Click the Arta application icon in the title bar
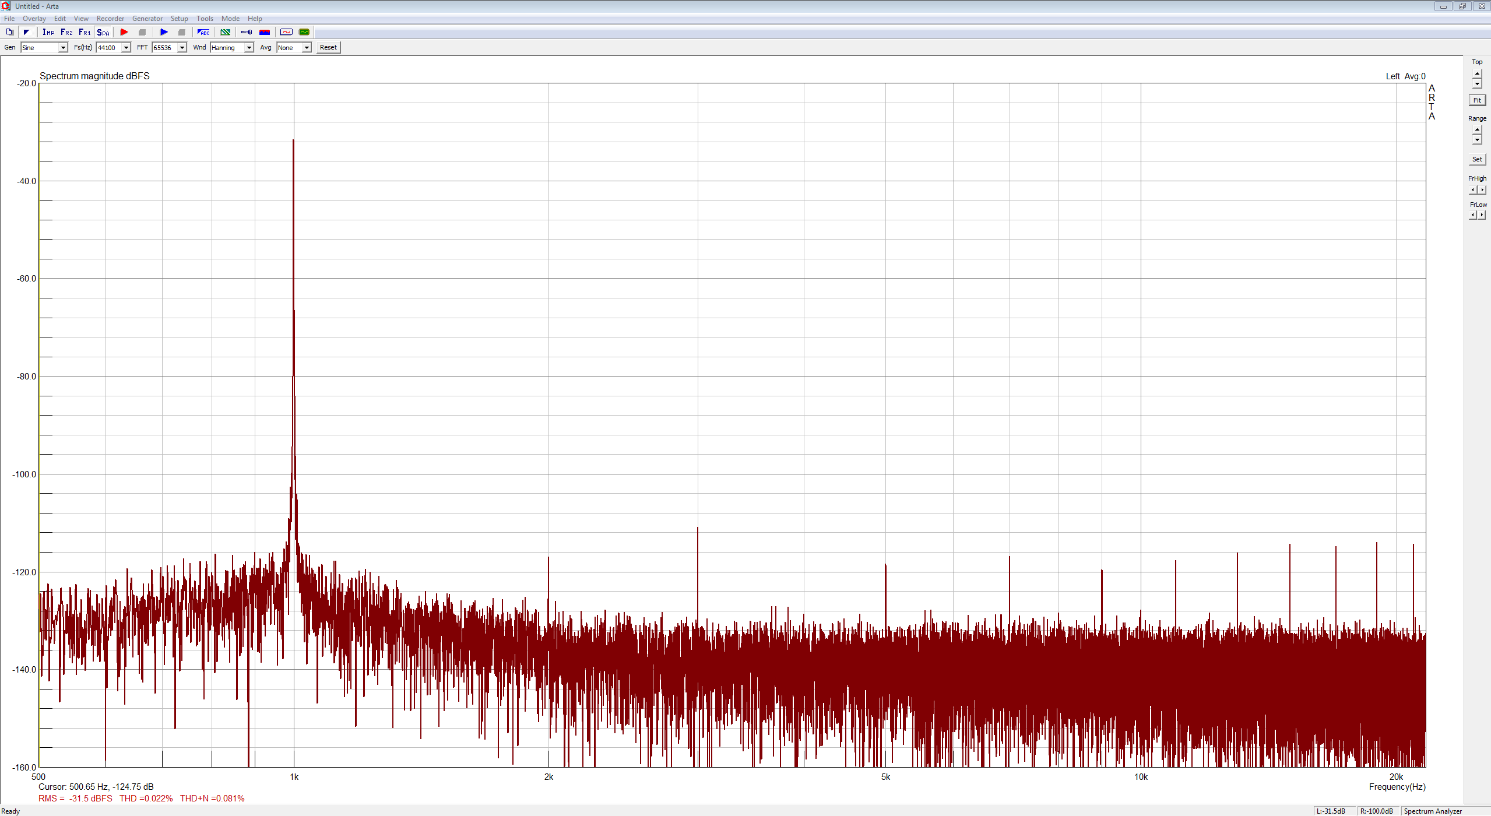The width and height of the screenshot is (1491, 816). pyautogui.click(x=6, y=6)
